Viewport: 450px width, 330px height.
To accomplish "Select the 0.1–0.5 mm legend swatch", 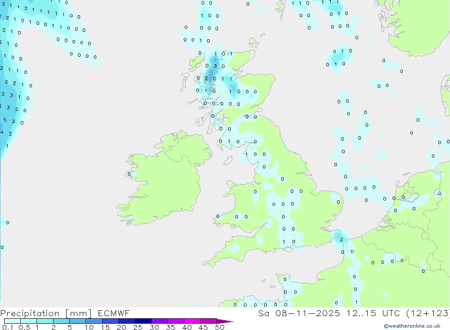I will pos(12,321).
